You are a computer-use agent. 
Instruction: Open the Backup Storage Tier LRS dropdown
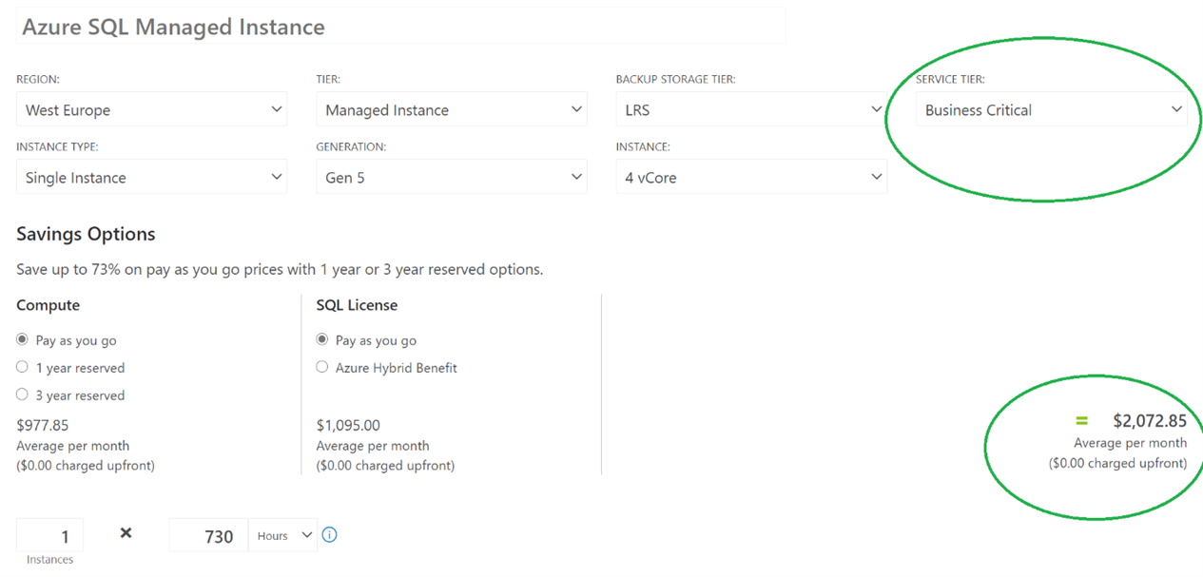pyautogui.click(x=751, y=110)
